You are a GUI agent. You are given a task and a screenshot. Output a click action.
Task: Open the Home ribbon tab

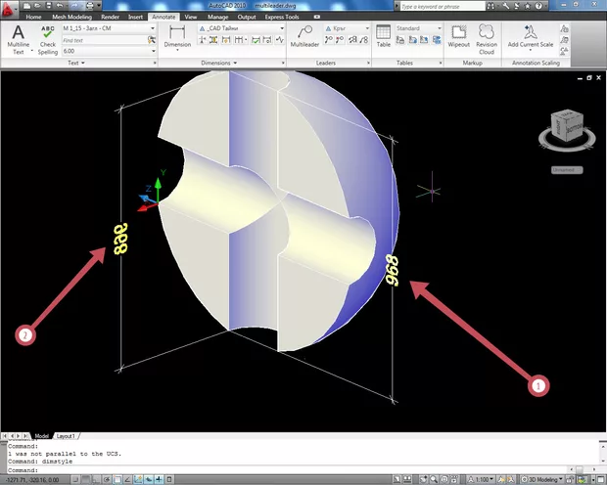[33, 17]
